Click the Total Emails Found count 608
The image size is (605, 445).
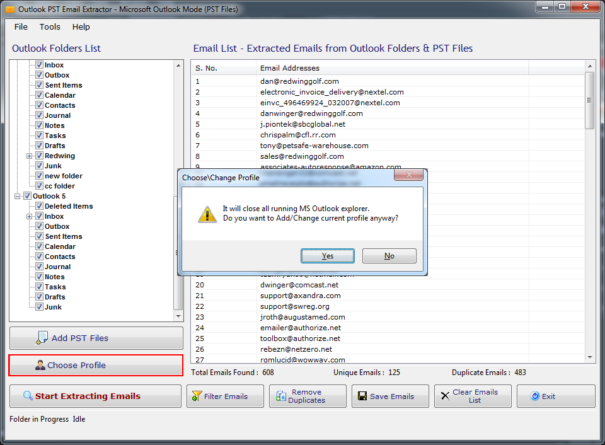click(268, 373)
